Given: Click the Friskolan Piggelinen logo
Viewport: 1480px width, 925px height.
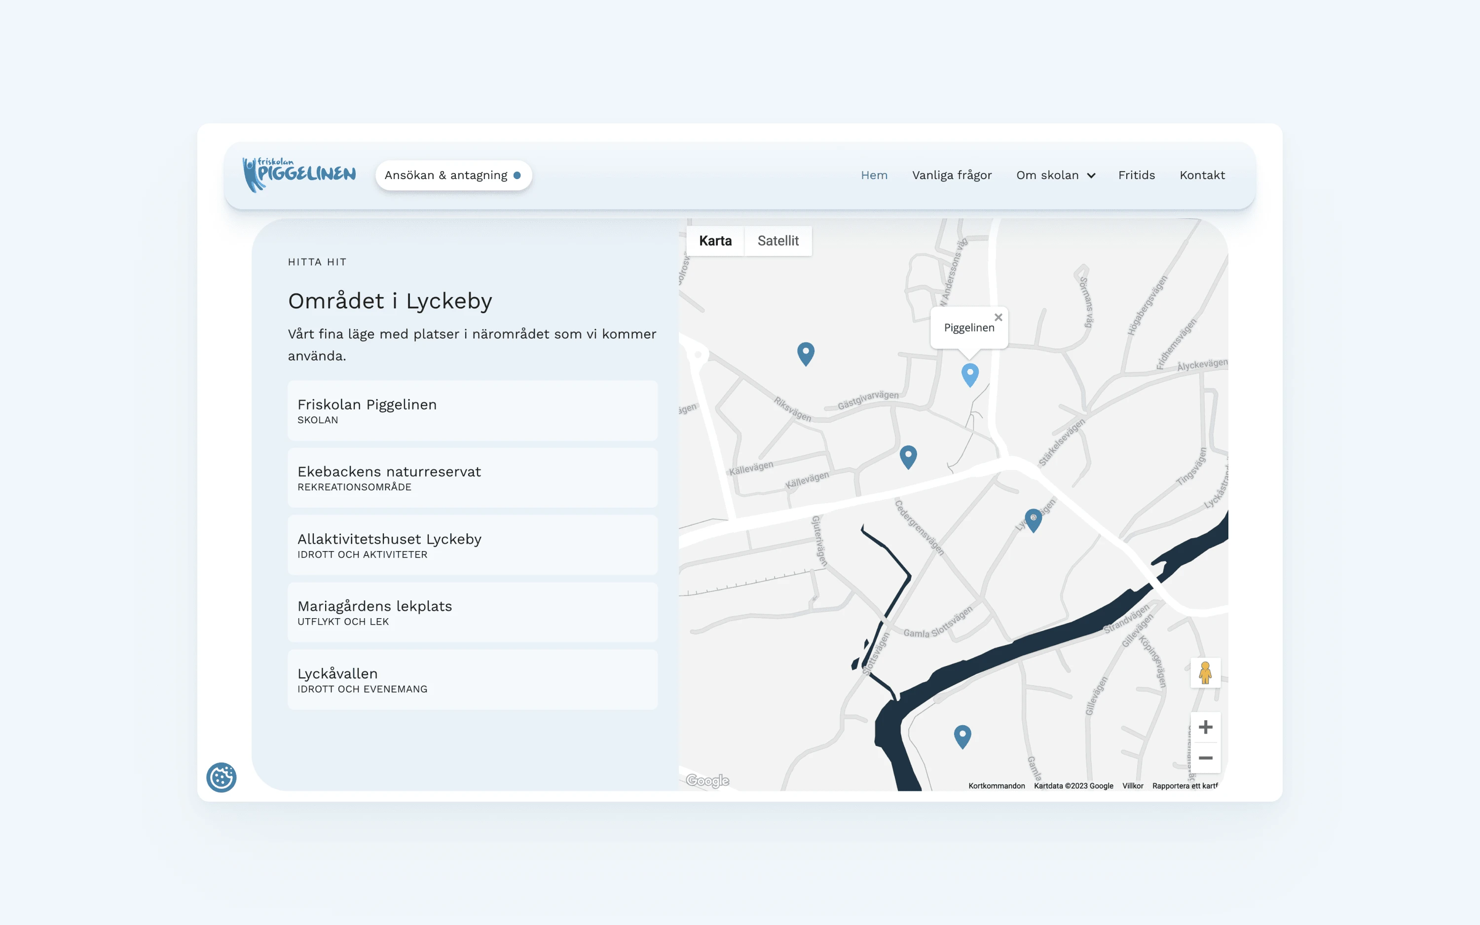Looking at the screenshot, I should click(x=298, y=174).
